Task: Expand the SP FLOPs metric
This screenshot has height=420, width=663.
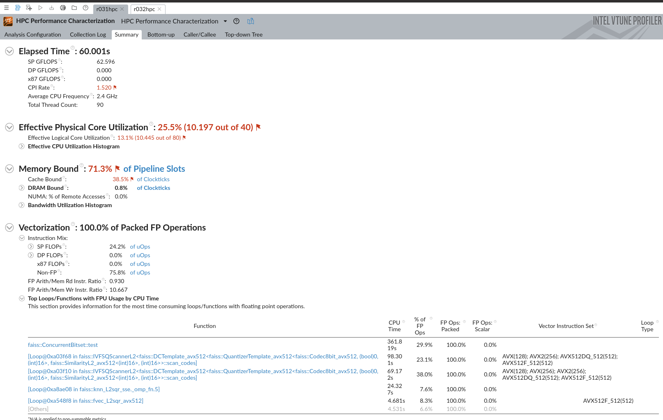Action: (x=31, y=247)
